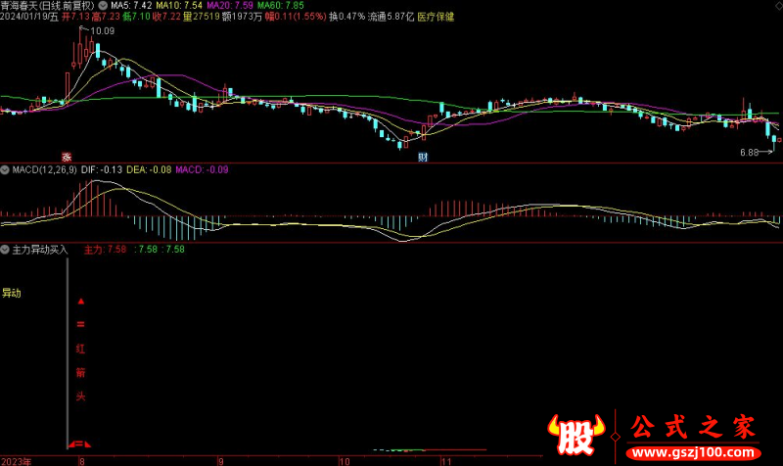Click the float value 流通5.87亿

point(391,17)
